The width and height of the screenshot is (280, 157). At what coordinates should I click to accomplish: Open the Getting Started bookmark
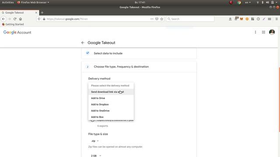13,24
